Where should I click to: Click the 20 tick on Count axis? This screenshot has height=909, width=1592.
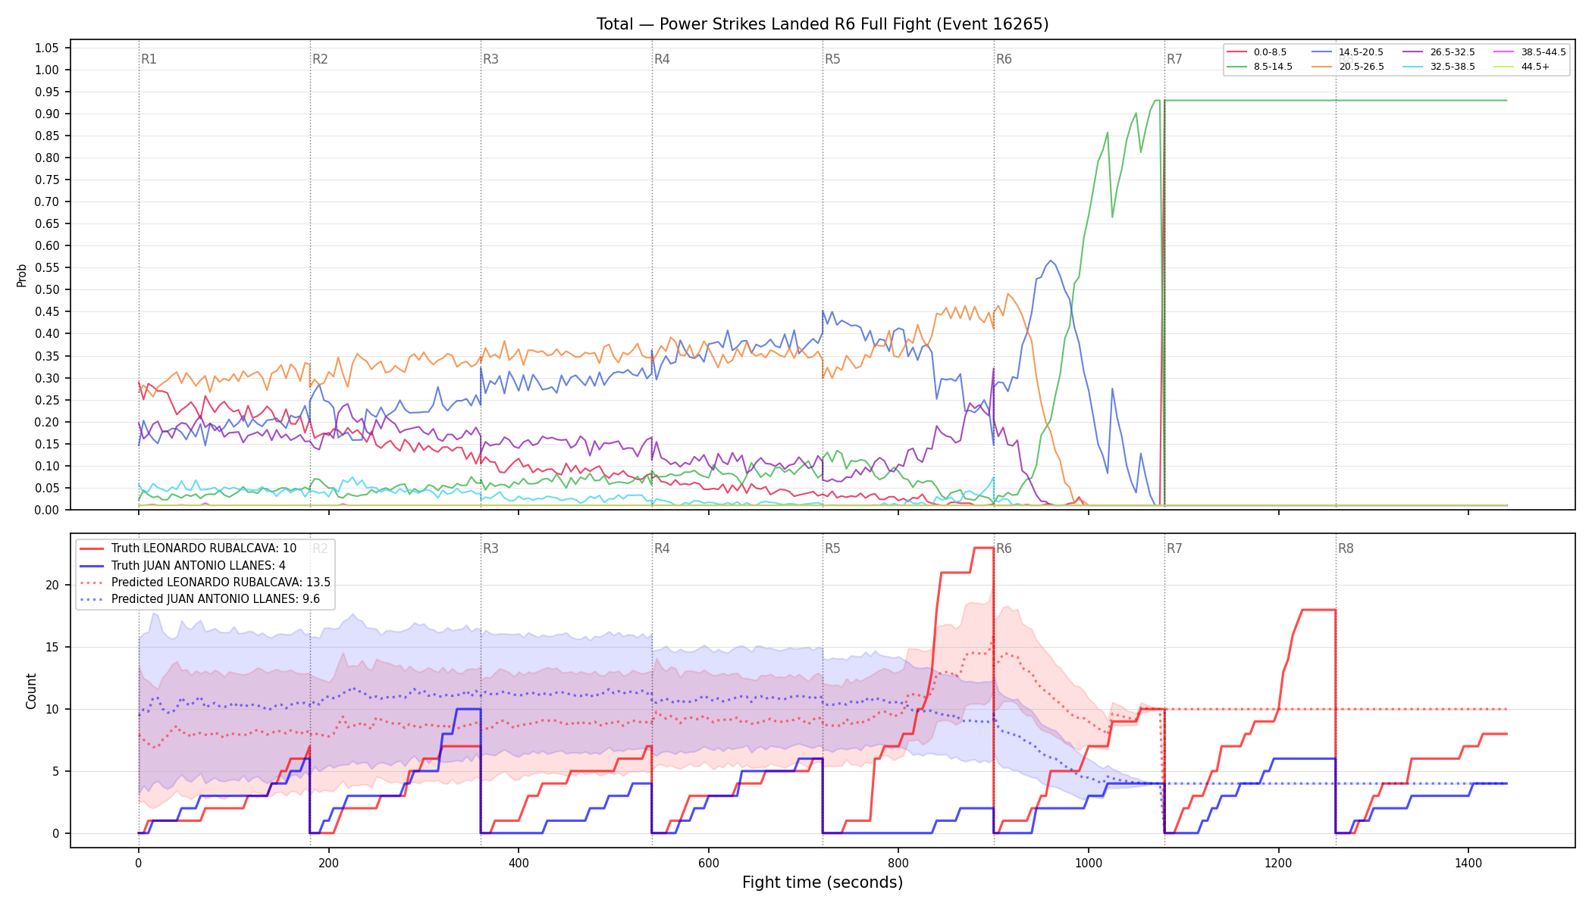52,585
